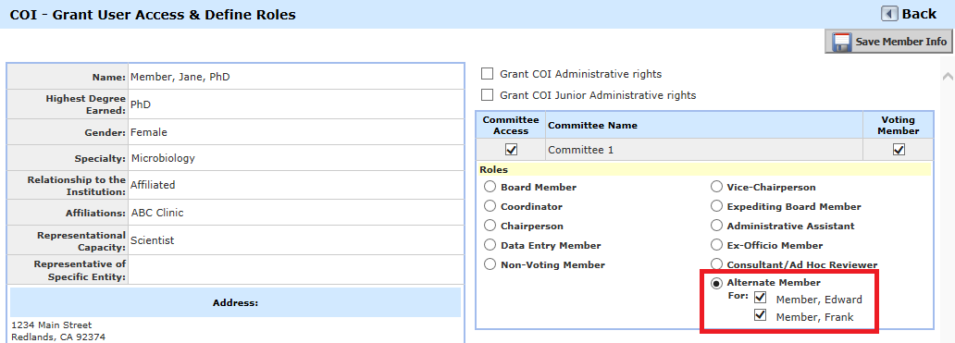Select the Administrative Assistant role
The width and height of the screenshot is (955, 343).
[716, 226]
